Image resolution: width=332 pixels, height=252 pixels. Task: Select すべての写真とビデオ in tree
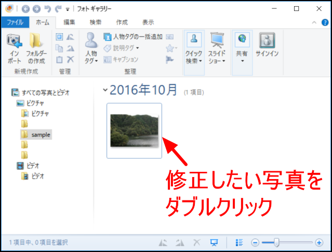click(x=41, y=93)
